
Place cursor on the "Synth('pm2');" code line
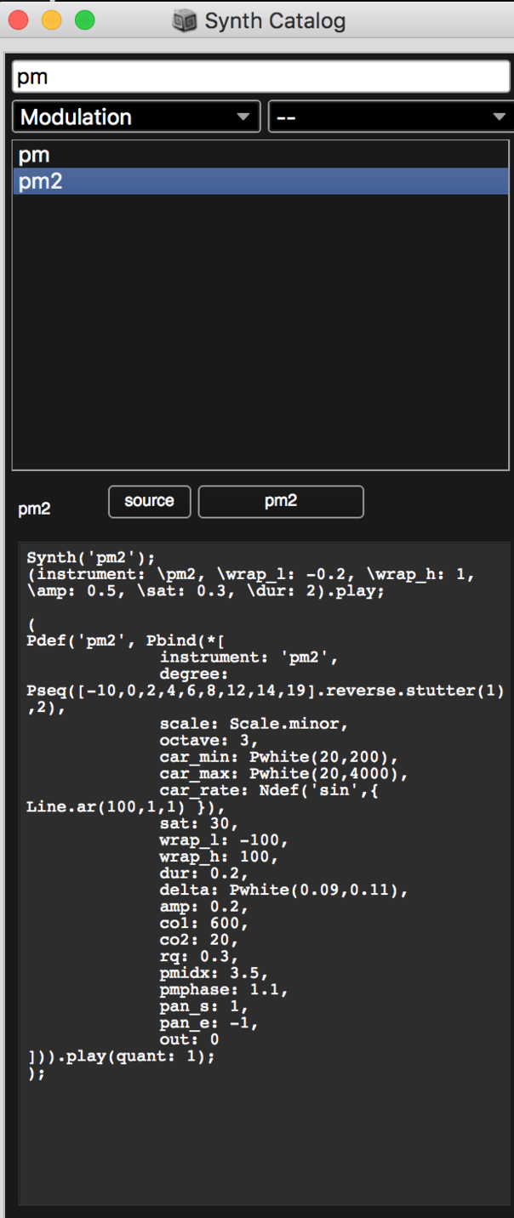[x=91, y=558]
